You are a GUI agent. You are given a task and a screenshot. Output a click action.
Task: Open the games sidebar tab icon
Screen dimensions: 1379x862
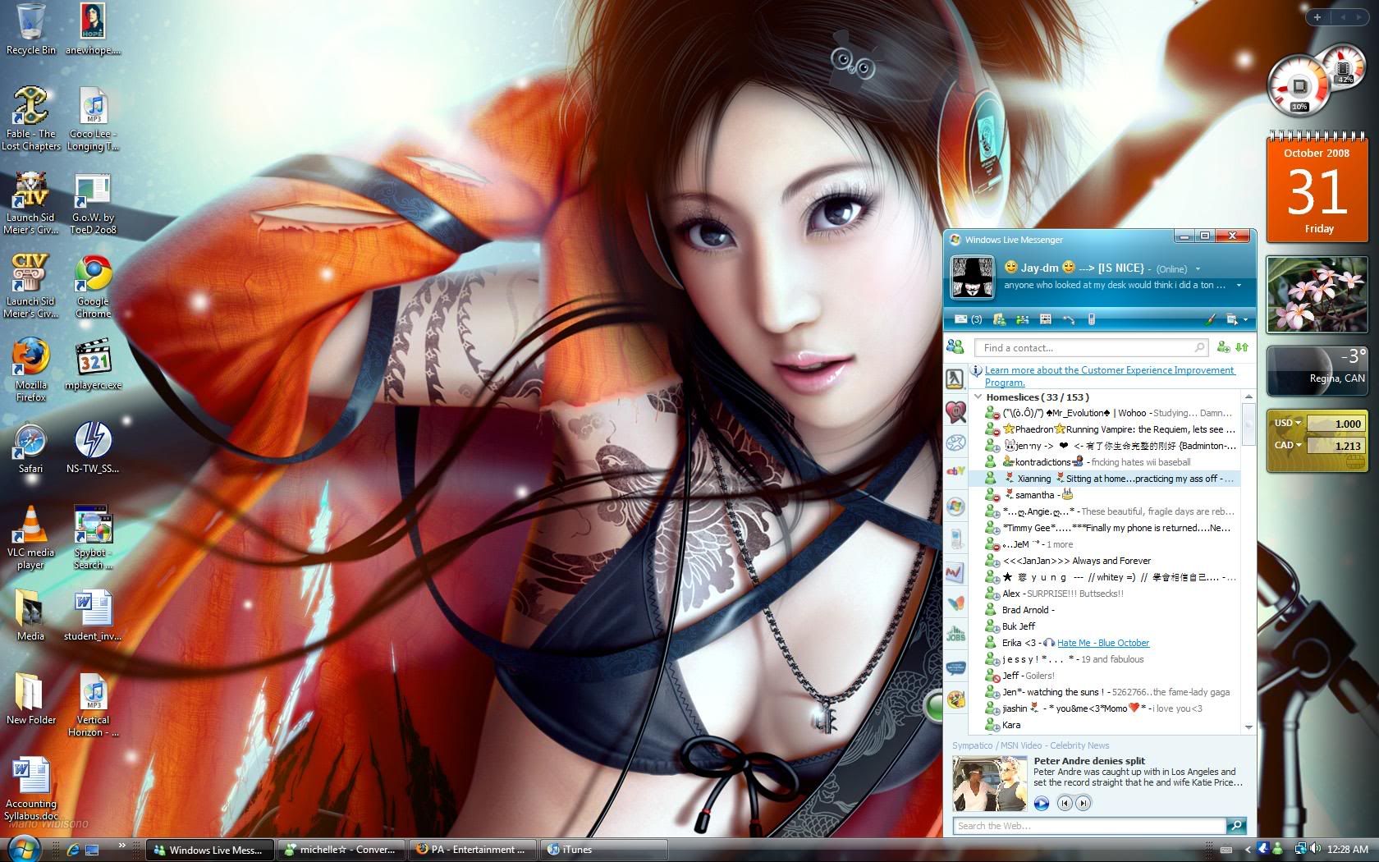click(x=955, y=699)
